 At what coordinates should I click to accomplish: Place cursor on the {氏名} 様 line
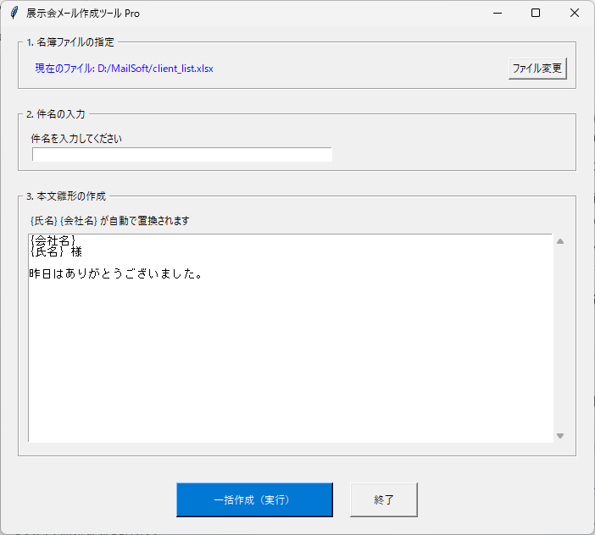tap(56, 251)
